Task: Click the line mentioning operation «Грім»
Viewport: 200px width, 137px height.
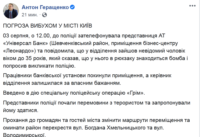Action: click(x=74, y=93)
